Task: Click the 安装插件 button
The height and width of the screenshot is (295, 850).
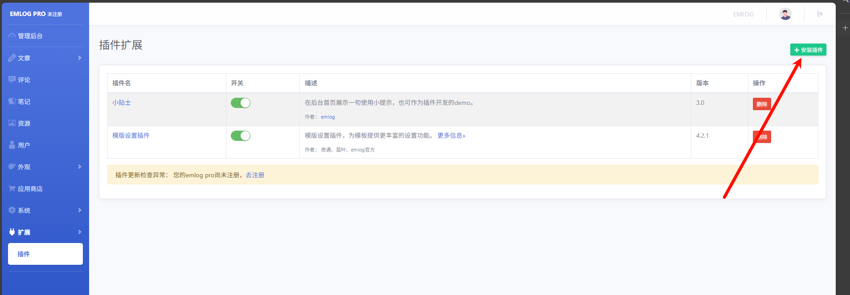Action: 808,50
